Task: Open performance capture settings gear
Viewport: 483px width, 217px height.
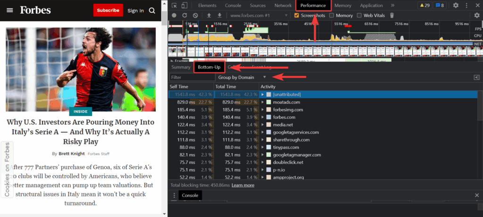Action: coord(476,15)
